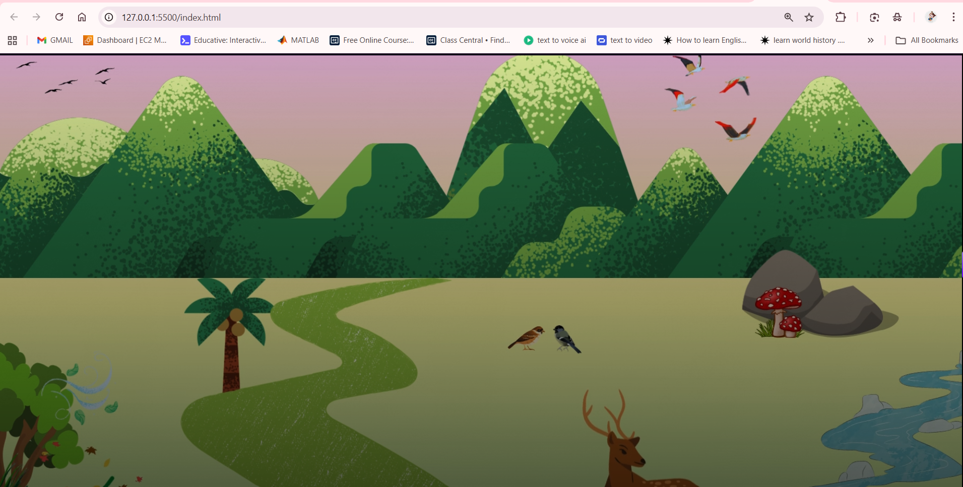
Task: Open the Educative Interactive bookmark
Action: (x=223, y=40)
